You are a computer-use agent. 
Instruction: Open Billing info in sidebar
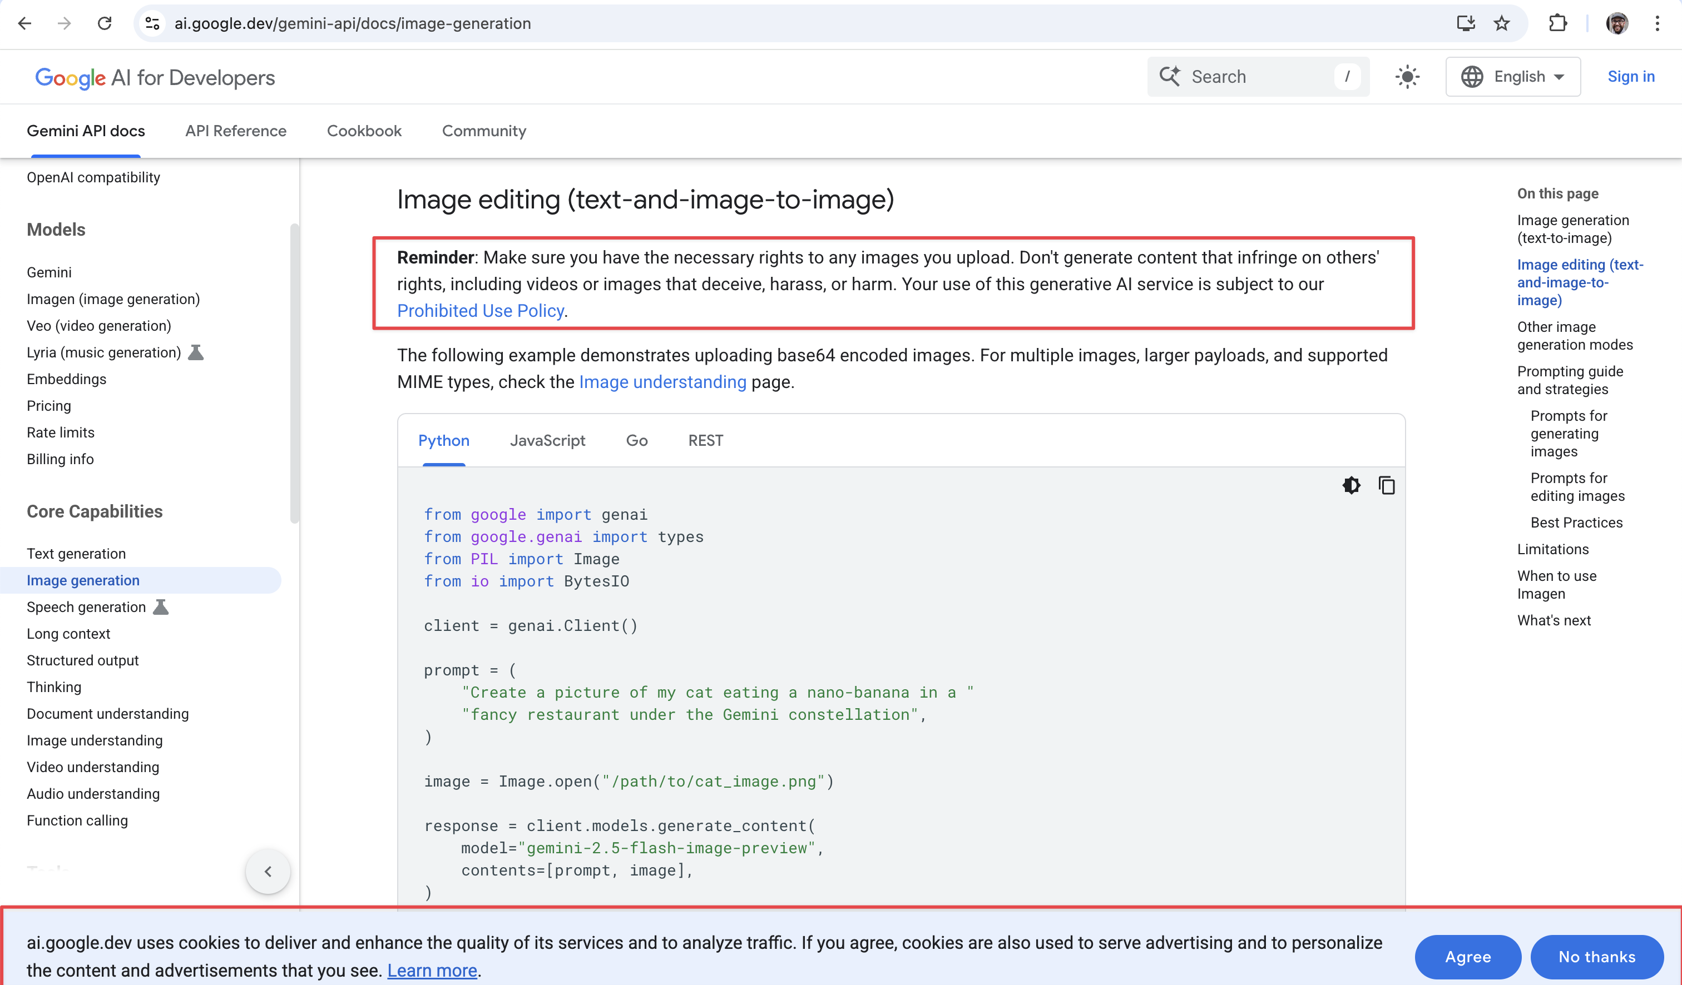coord(60,459)
